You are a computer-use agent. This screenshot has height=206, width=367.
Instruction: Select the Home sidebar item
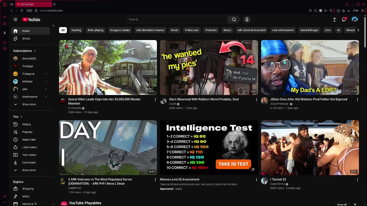coord(30,31)
